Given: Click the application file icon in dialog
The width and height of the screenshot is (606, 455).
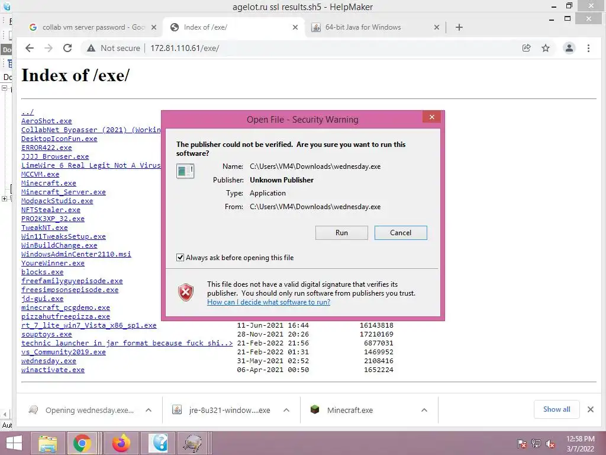Looking at the screenshot, I should 185,171.
